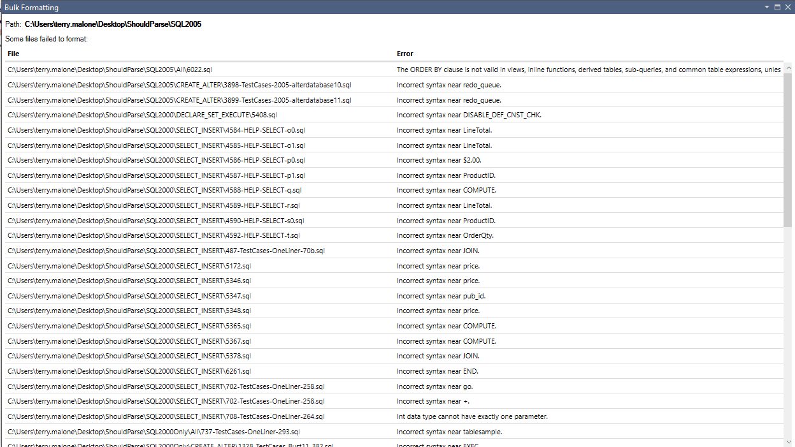The width and height of the screenshot is (795, 447).
Task: Select the row for 5408.sql
Action: (255, 115)
